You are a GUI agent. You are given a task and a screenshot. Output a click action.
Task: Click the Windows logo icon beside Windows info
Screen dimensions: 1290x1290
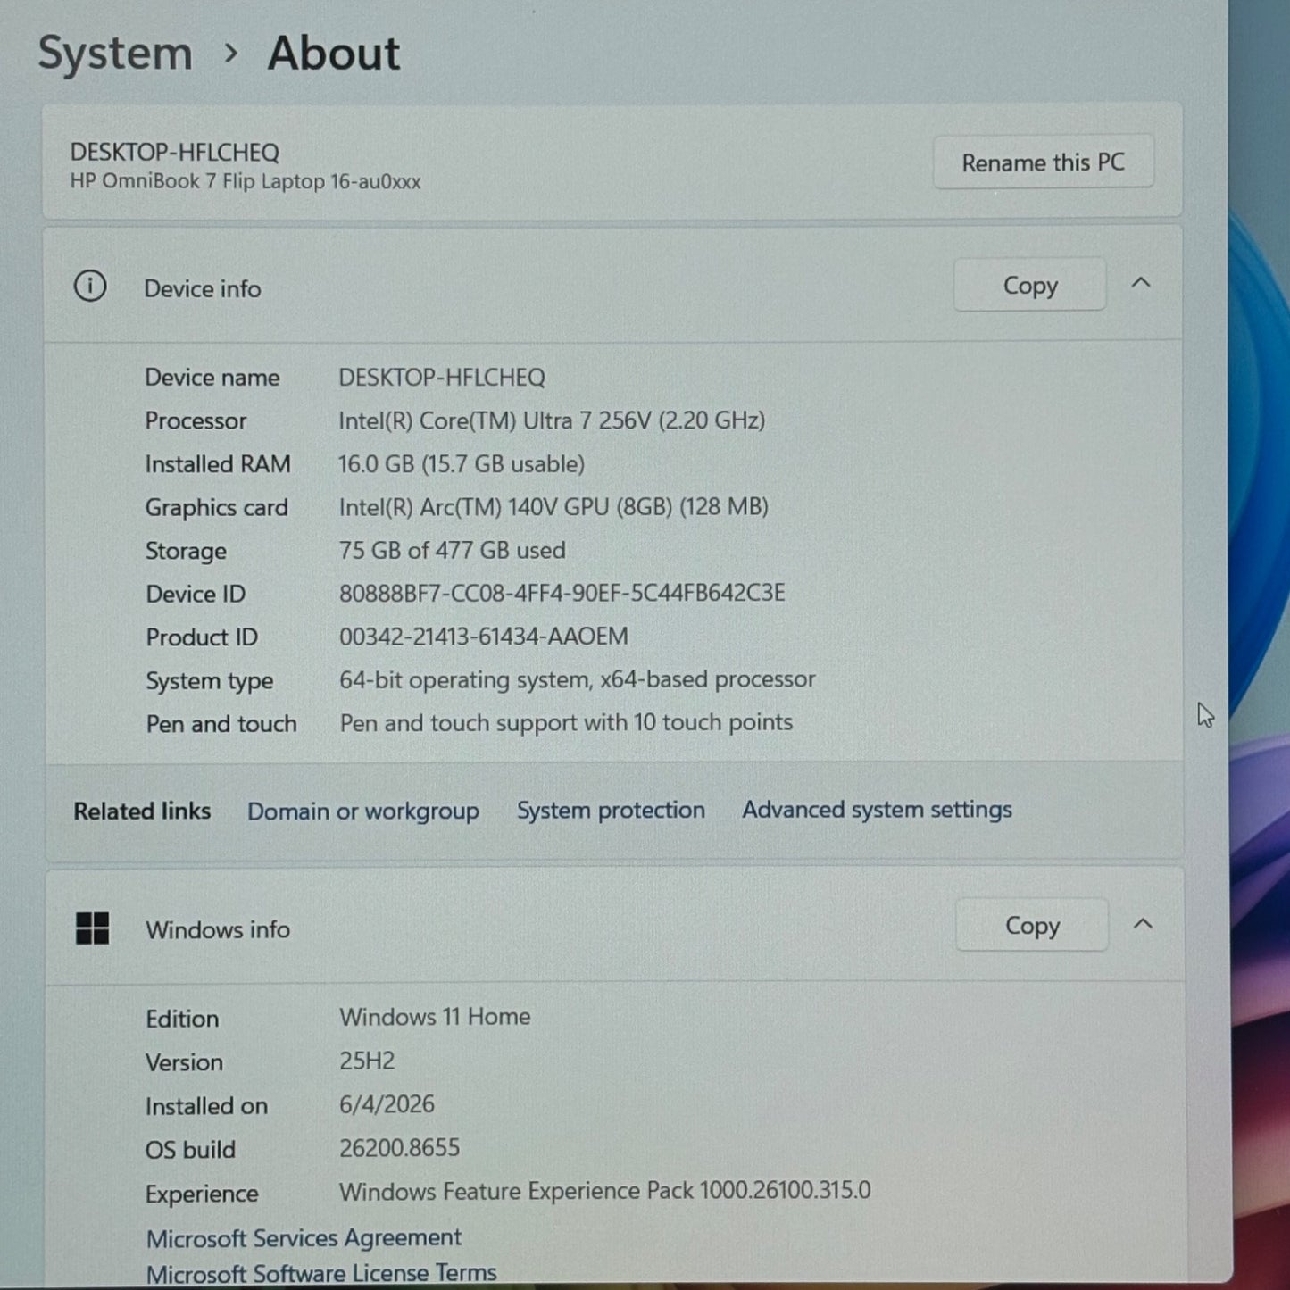pos(92,928)
